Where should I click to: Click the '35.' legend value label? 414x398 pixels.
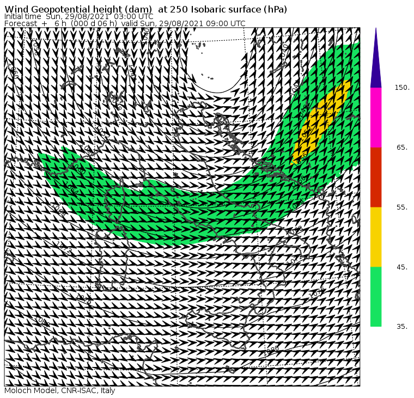402,327
